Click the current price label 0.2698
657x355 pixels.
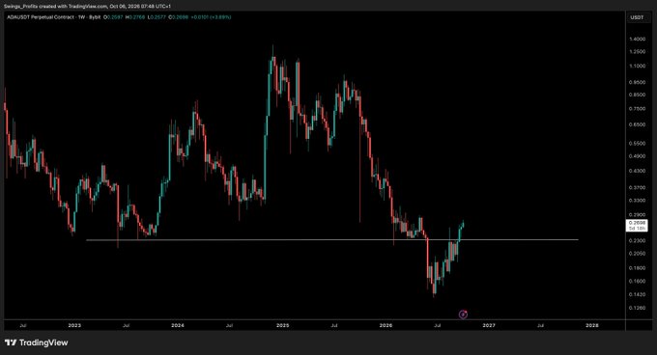[x=637, y=226]
